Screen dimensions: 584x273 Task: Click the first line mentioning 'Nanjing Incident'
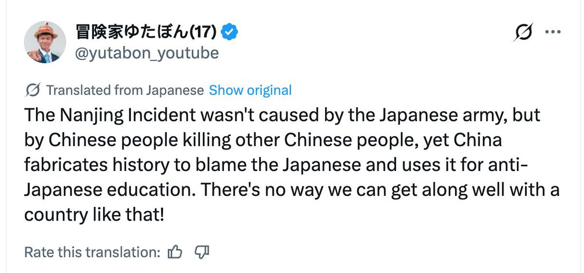coord(282,116)
